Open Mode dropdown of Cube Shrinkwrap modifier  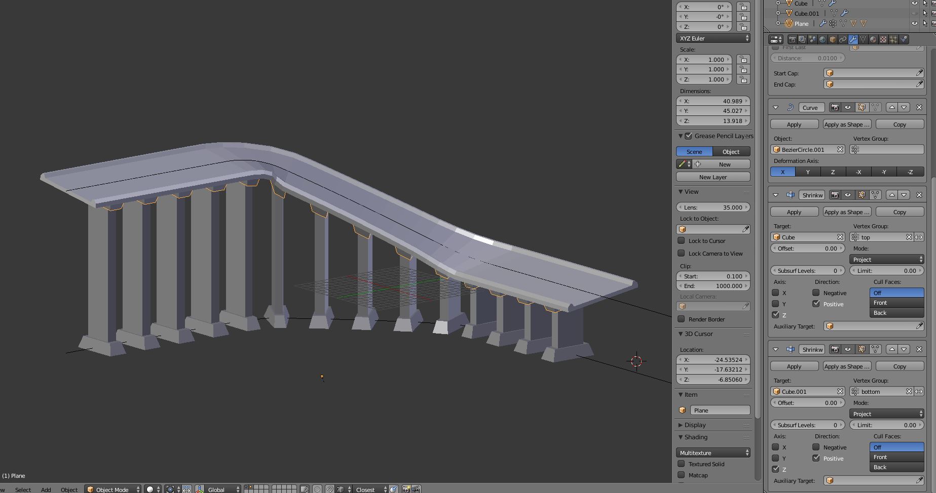tap(887, 259)
